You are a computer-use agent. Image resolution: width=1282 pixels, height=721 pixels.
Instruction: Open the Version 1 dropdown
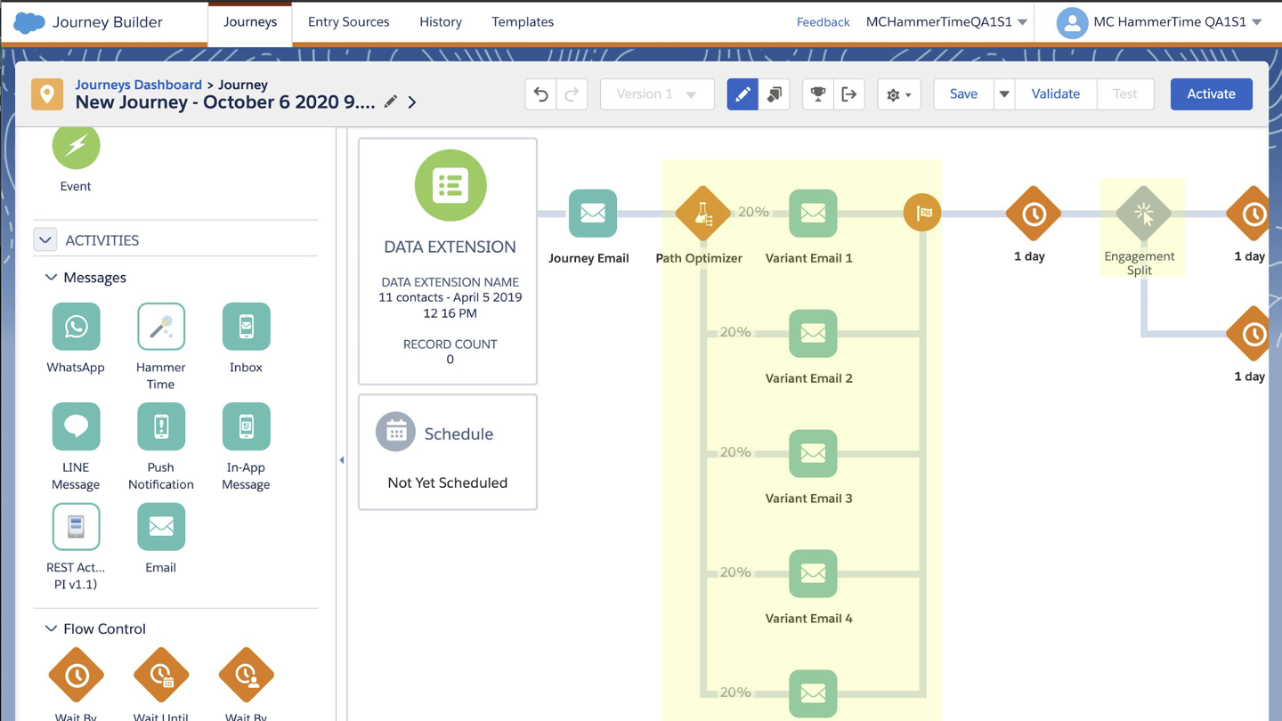[x=657, y=94]
